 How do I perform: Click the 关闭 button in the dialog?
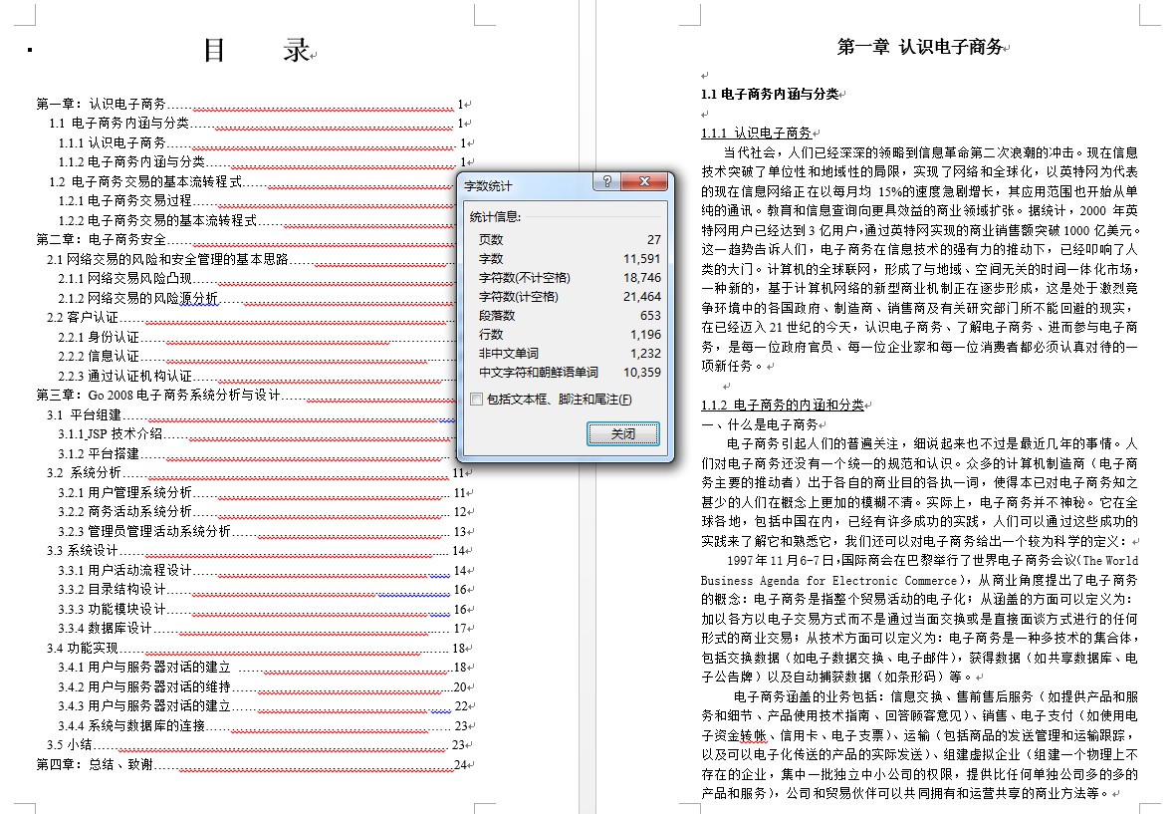point(623,433)
